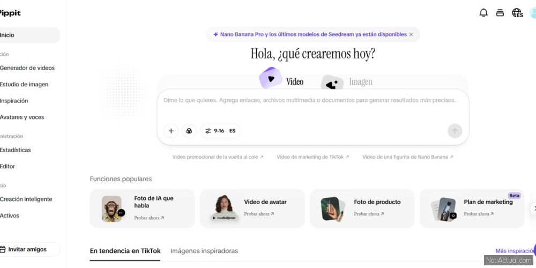Open Inspiración in the sidebar
Image resolution: width=536 pixels, height=268 pixels.
14,101
